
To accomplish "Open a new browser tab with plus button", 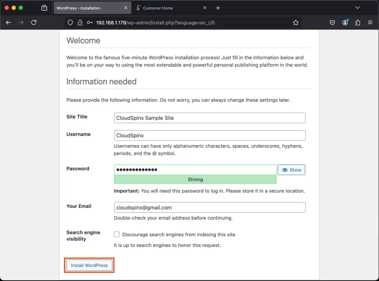I will [218, 8].
